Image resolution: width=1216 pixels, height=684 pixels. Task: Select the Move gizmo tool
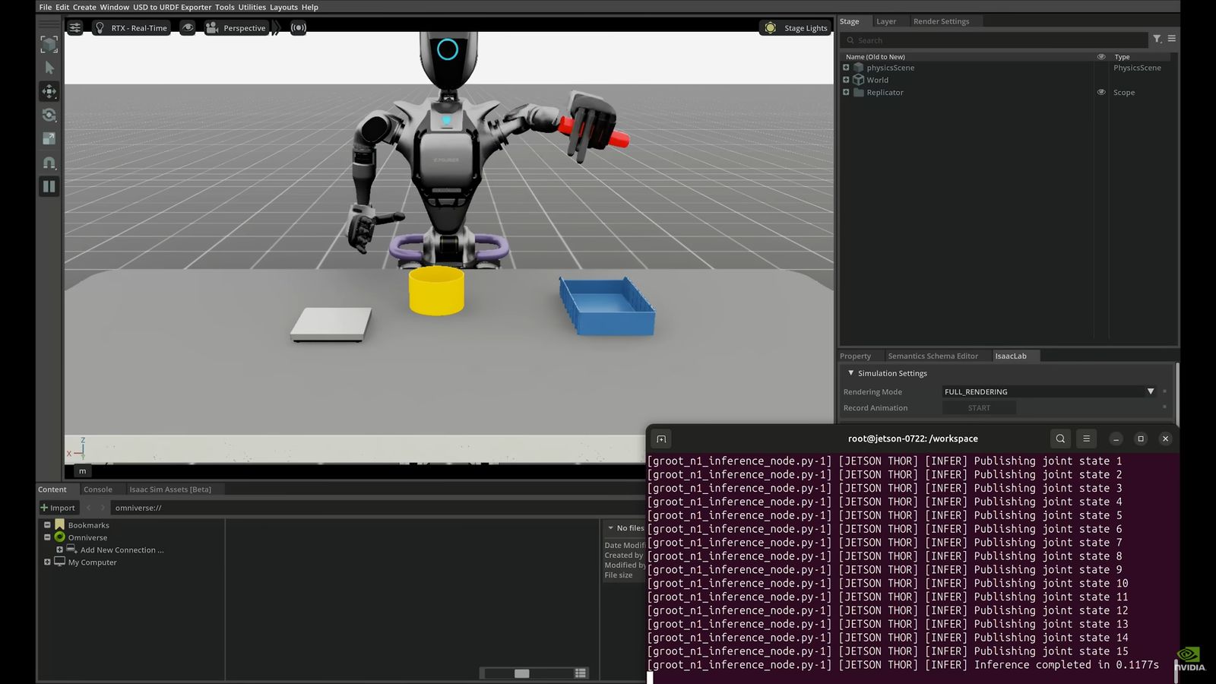coord(49,91)
